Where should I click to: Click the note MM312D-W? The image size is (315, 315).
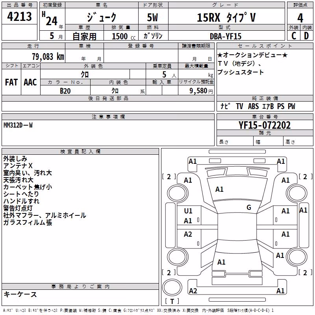(18, 125)
